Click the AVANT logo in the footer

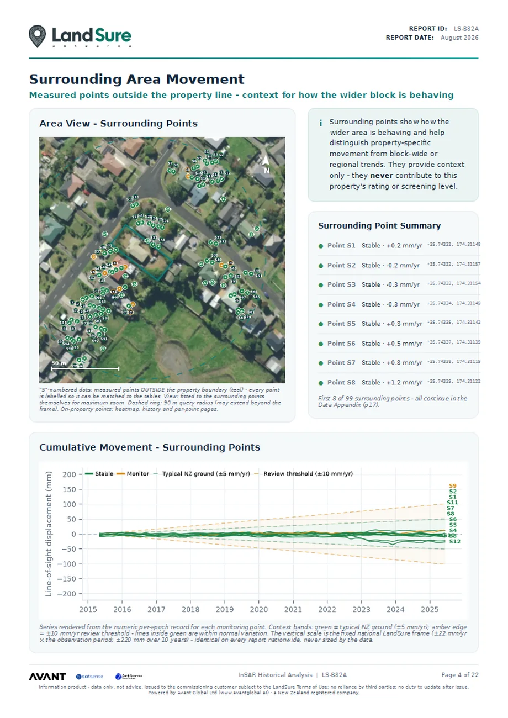coord(47,677)
